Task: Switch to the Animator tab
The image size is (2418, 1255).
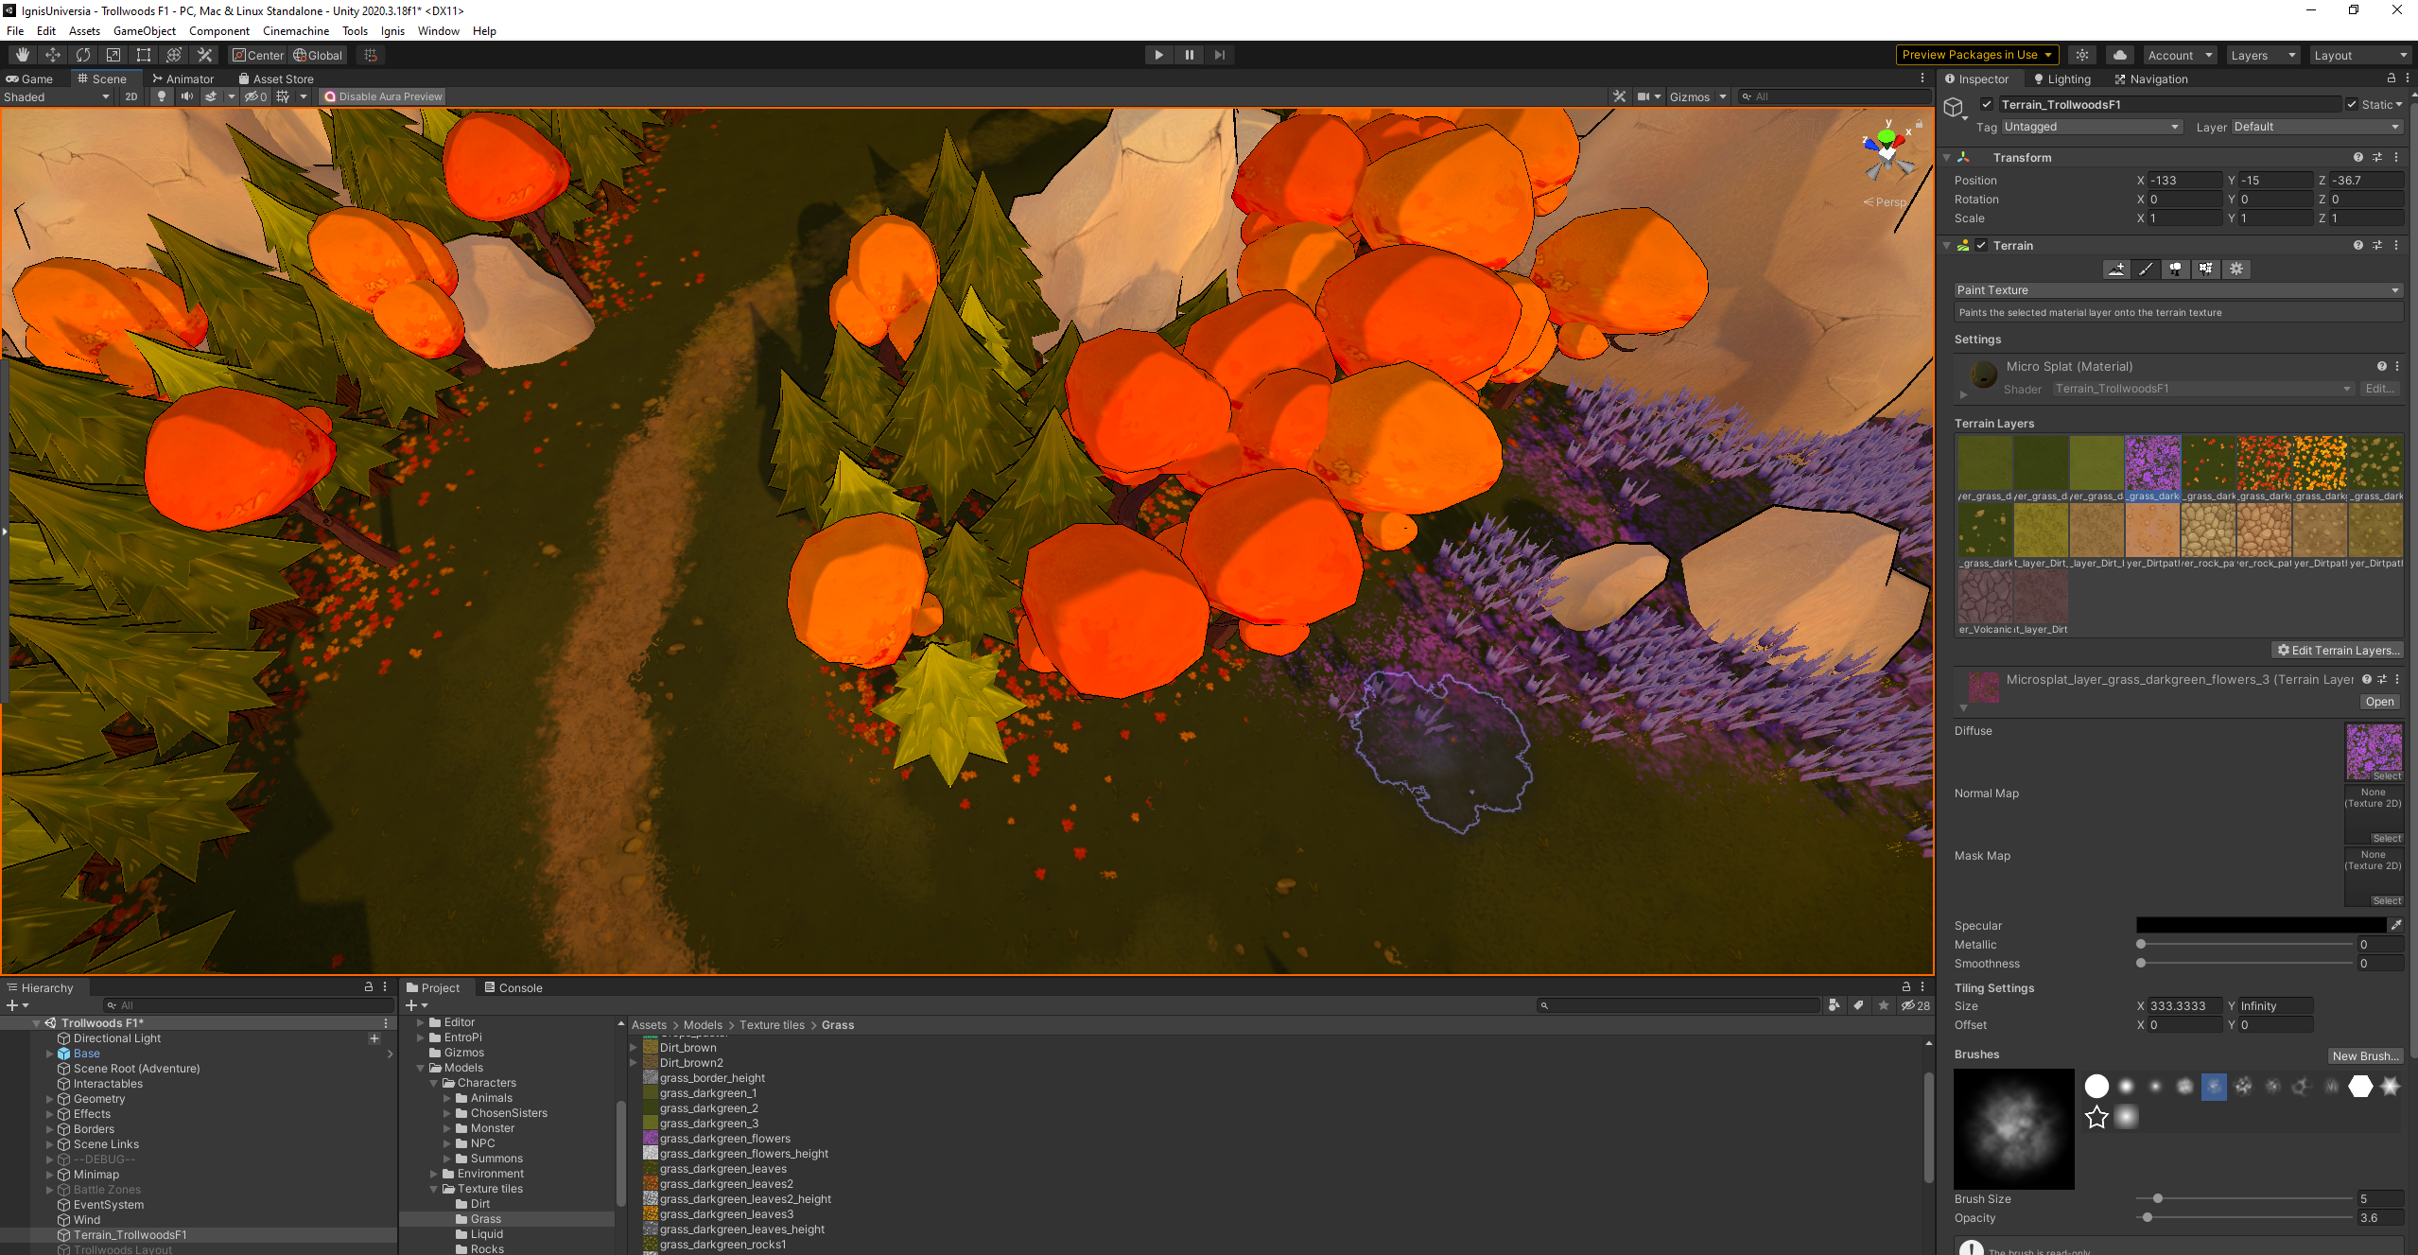Action: (183, 78)
